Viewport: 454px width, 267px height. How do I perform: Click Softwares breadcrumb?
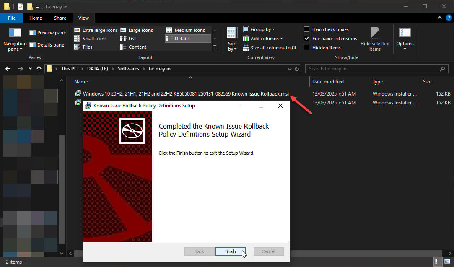click(x=128, y=69)
